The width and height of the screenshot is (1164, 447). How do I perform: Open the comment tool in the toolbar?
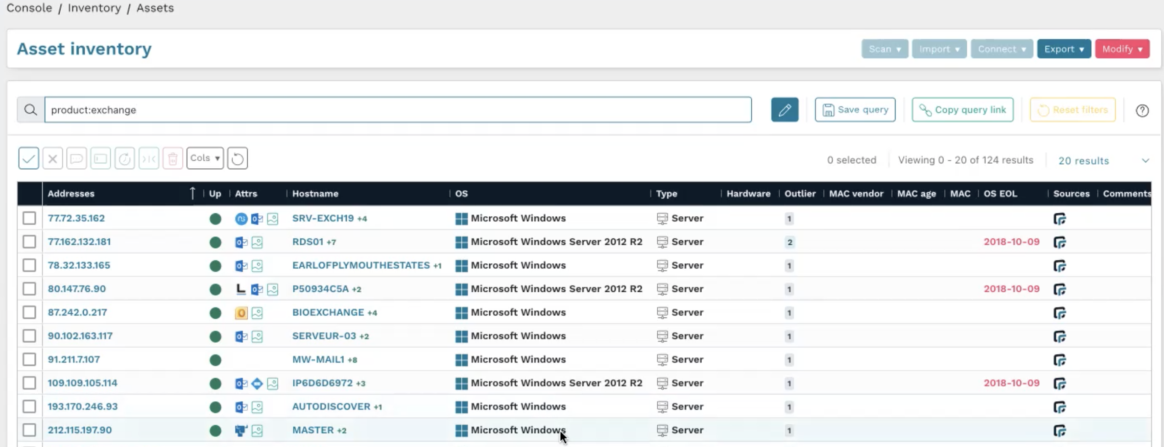pos(77,158)
